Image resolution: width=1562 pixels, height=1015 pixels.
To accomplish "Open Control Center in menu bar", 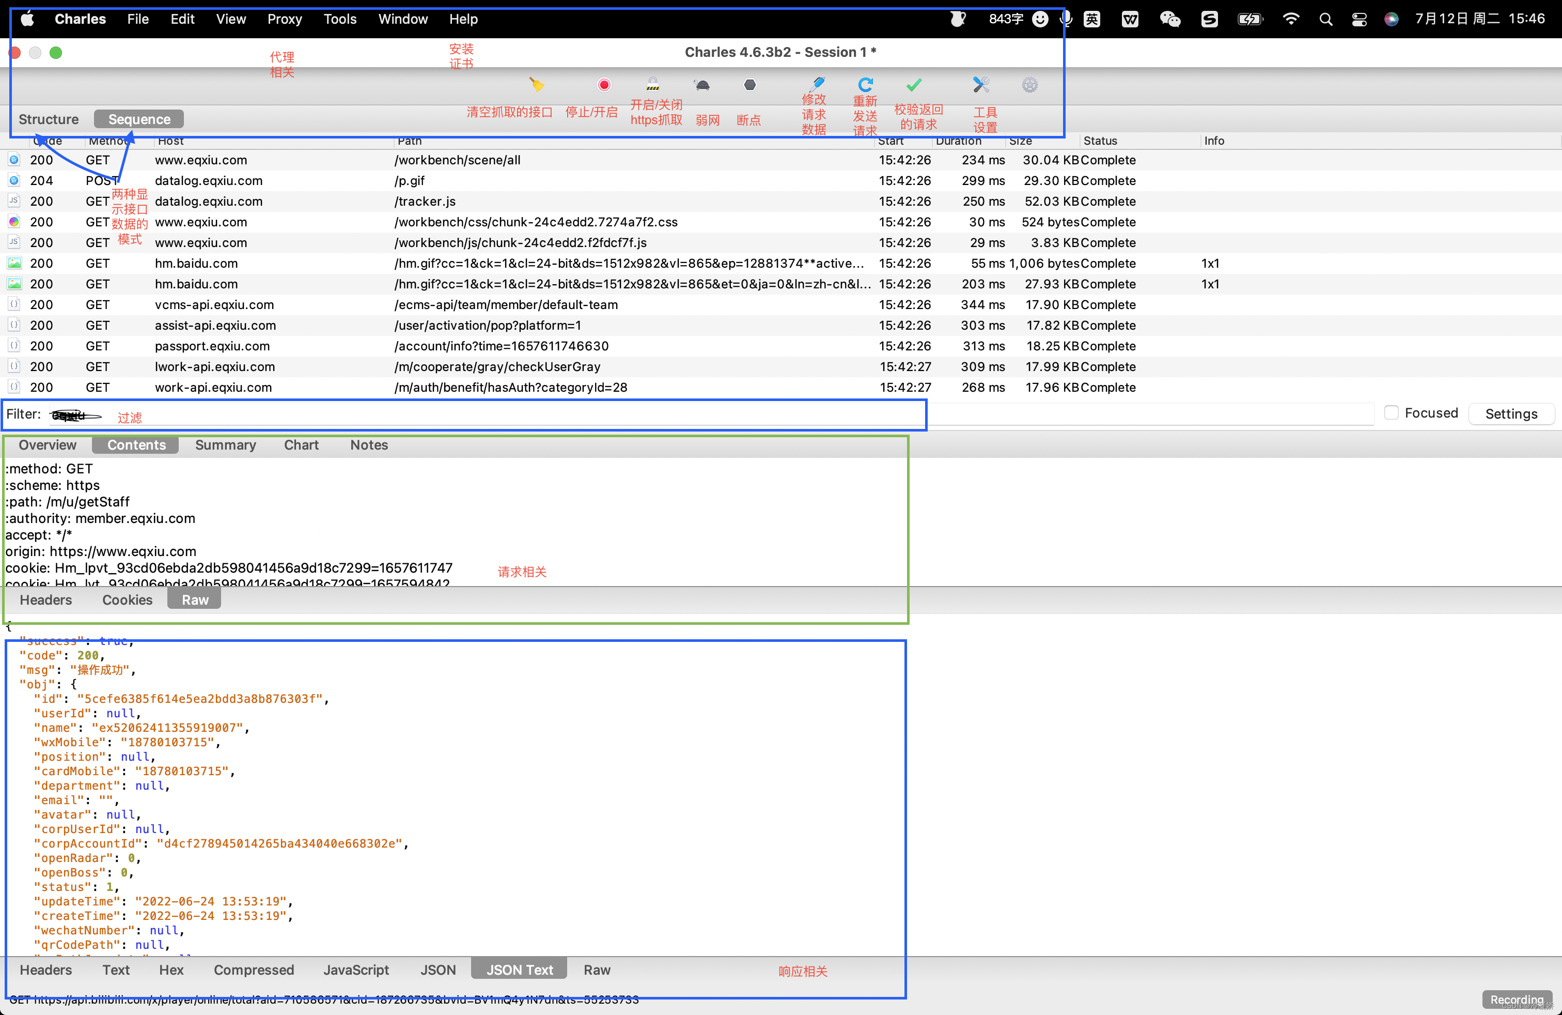I will point(1359,19).
